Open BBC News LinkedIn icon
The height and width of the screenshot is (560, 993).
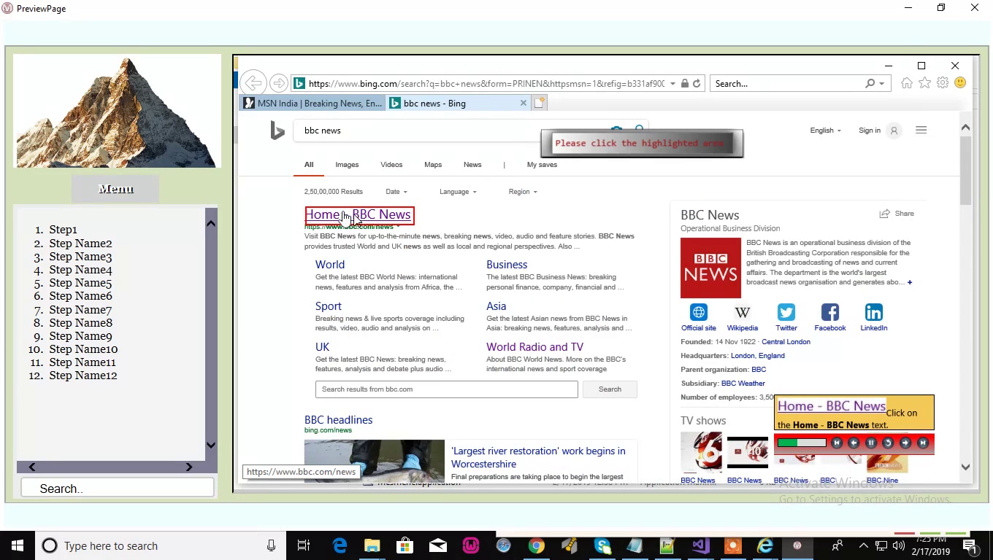coord(874,313)
